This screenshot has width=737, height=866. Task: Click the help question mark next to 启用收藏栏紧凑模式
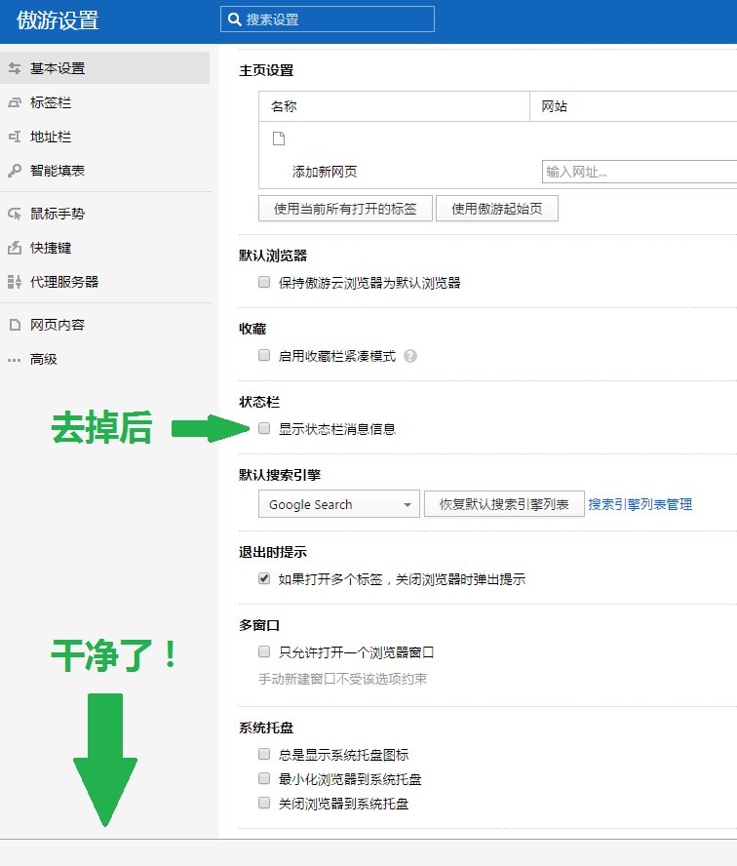click(410, 356)
